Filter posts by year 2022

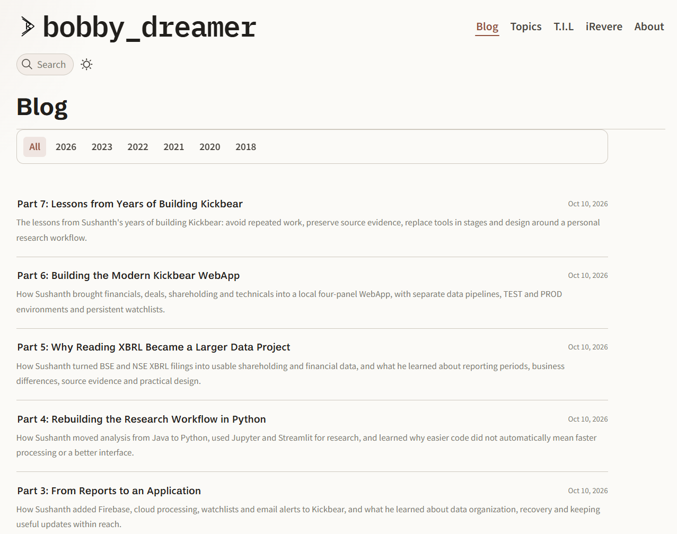point(138,147)
